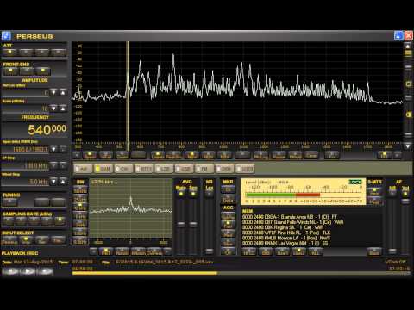Click the User2 memory button
414x310 pixels.
pos(298,252)
